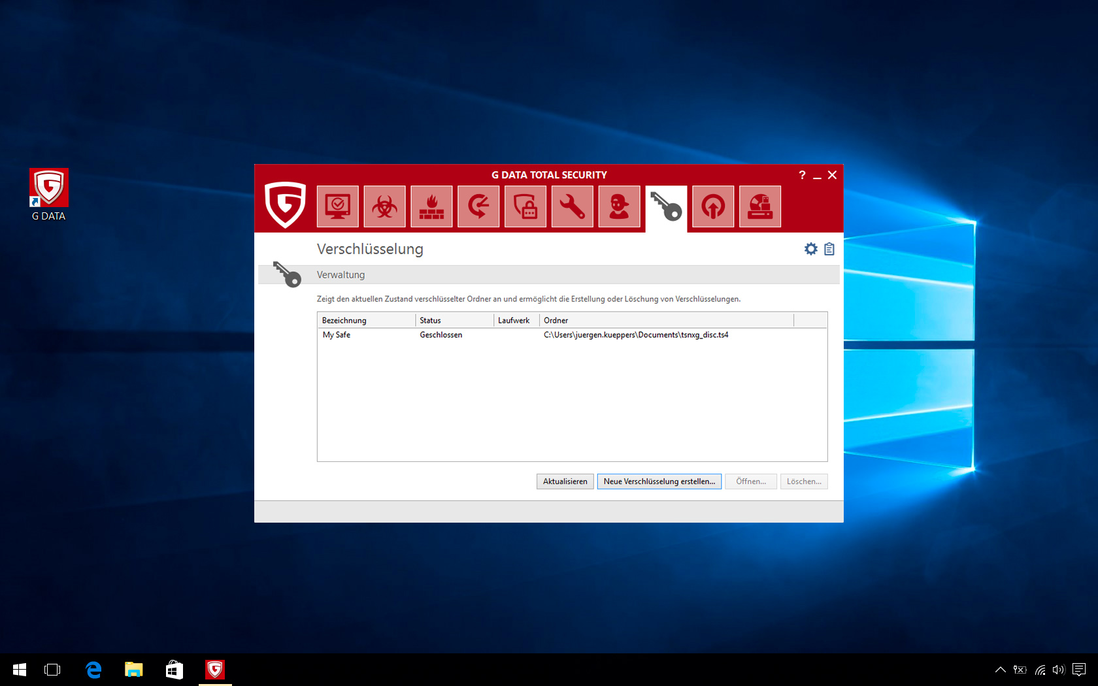Click the Löschen button
This screenshot has height=686, width=1098.
coord(804,482)
